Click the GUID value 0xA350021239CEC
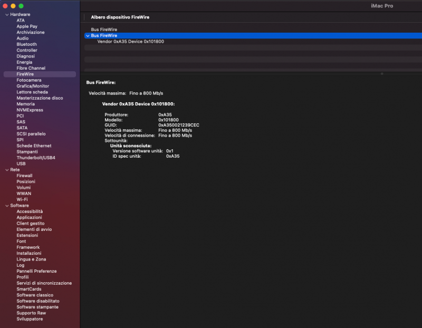 click(179, 125)
